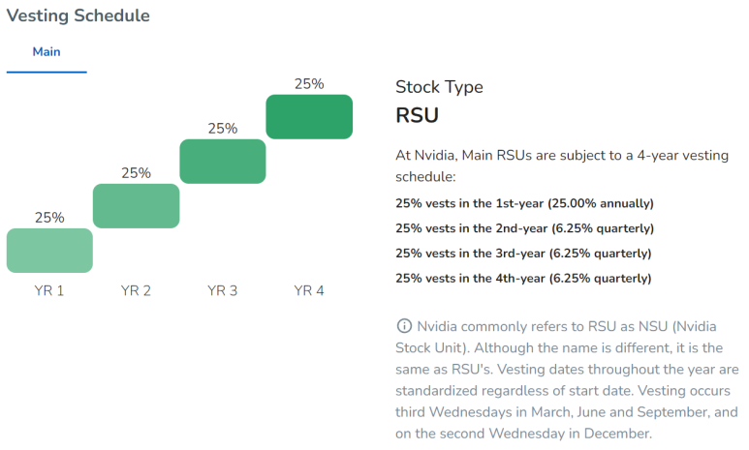This screenshot has width=749, height=450.
Task: Click the YR 4 axis label
Action: [308, 290]
